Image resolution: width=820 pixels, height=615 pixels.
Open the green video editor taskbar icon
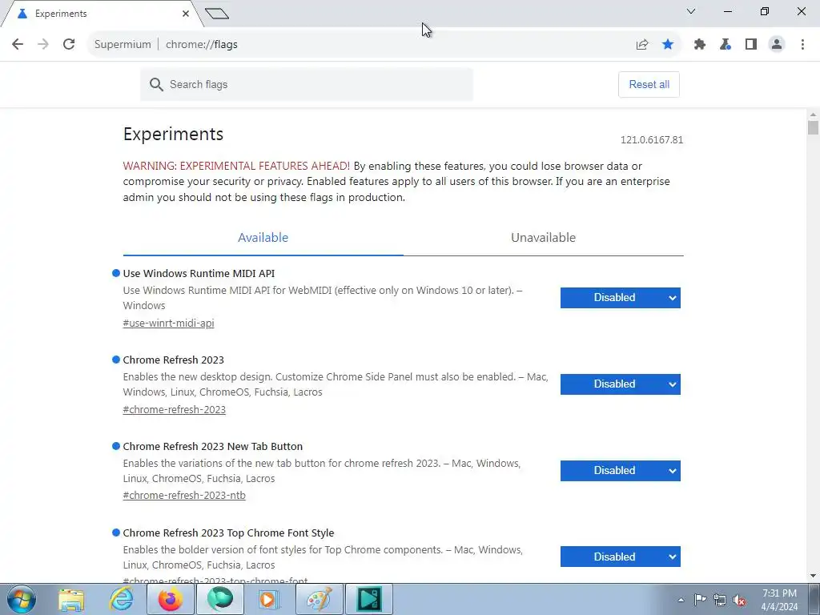368,599
